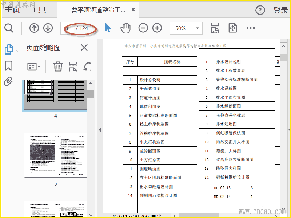291x218 pixels.
Task: Close the 曹平河河道整治工... document tab
Action: click(x=133, y=10)
